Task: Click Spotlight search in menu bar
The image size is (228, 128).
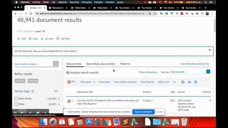Action: pyautogui.click(x=206, y=2)
